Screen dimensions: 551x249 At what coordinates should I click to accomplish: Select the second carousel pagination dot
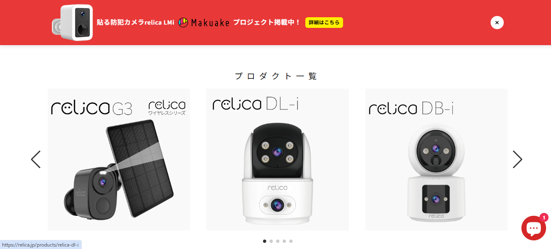click(271, 241)
